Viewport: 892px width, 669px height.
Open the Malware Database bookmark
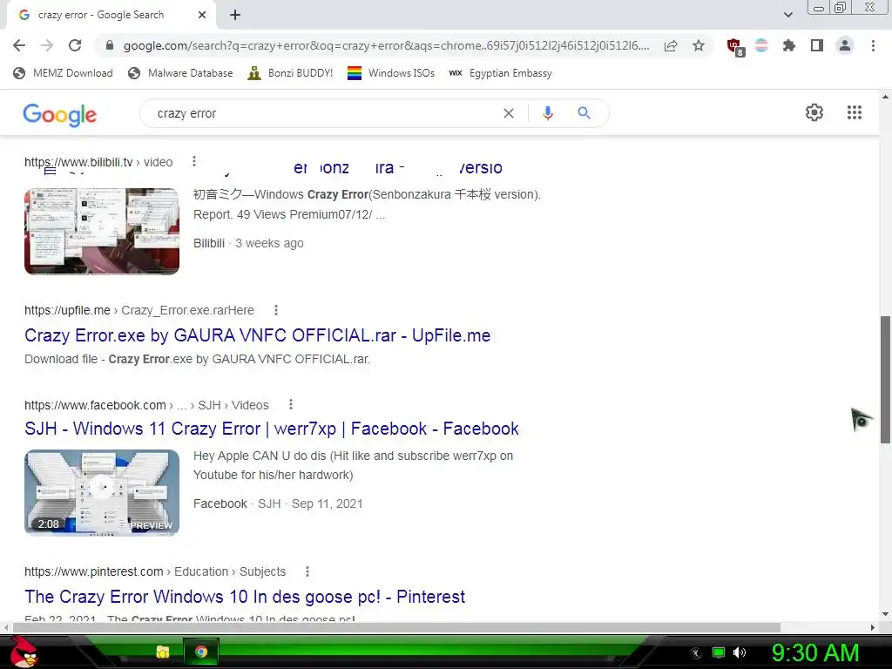(181, 73)
